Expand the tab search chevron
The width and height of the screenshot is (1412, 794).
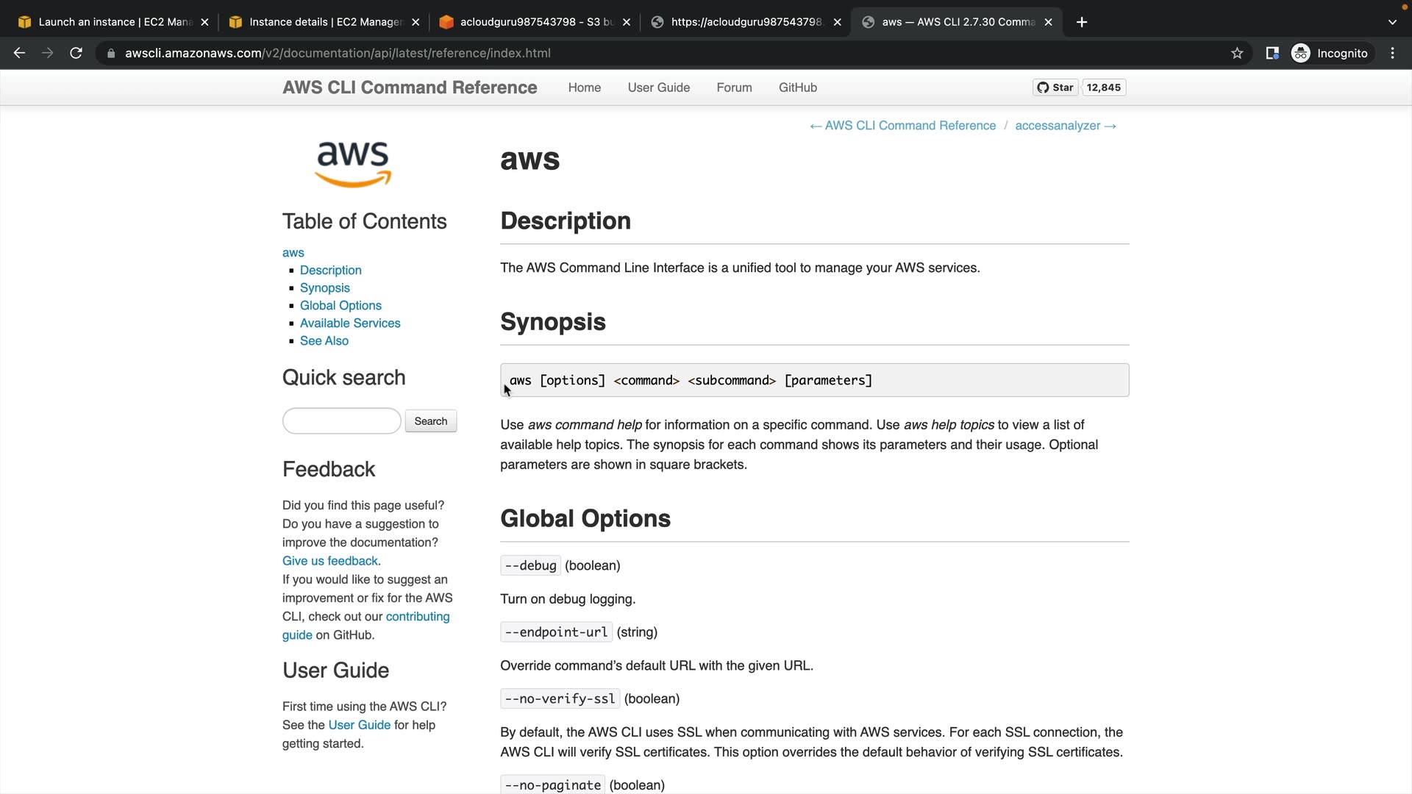click(1392, 22)
